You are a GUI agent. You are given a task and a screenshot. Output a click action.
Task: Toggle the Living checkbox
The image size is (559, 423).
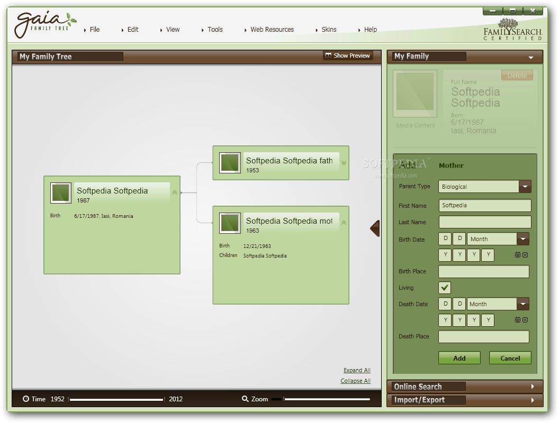coord(445,288)
